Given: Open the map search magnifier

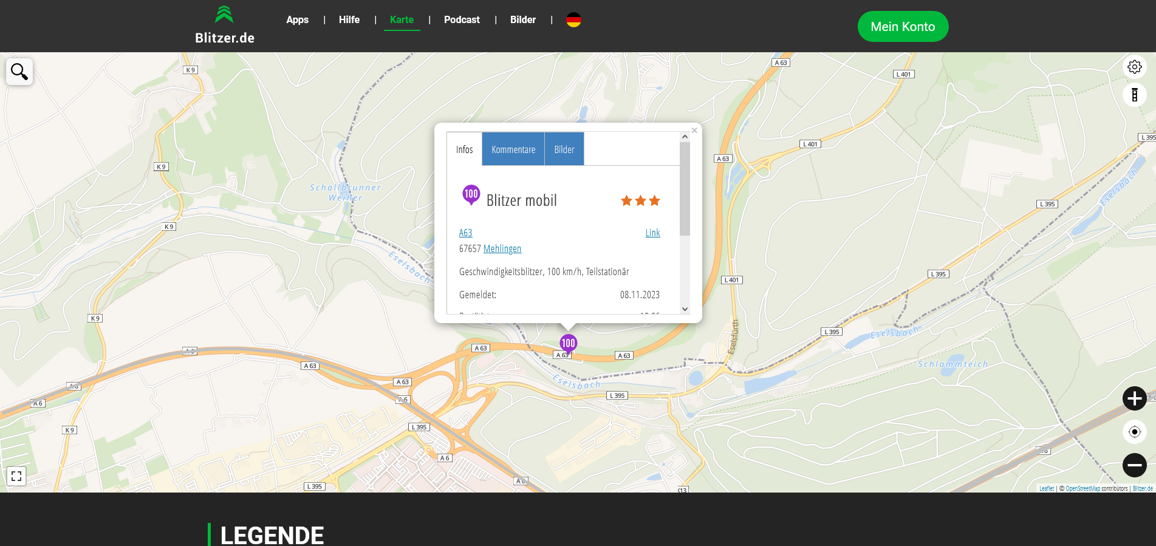Looking at the screenshot, I should 19,72.
